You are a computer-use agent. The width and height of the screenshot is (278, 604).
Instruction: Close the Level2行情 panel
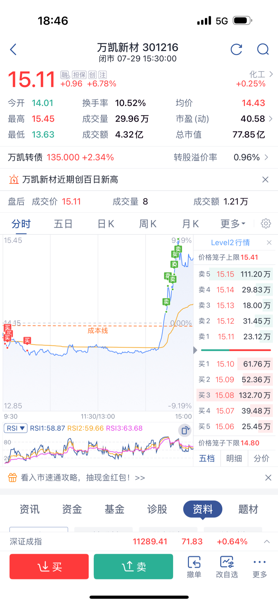pyautogui.click(x=269, y=242)
